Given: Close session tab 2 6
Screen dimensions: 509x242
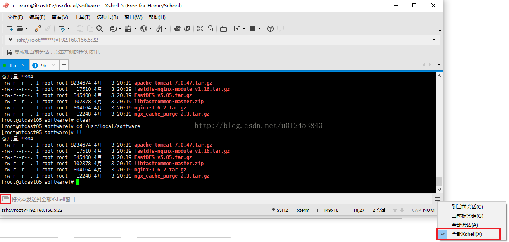Looking at the screenshot, I should click(54, 66).
